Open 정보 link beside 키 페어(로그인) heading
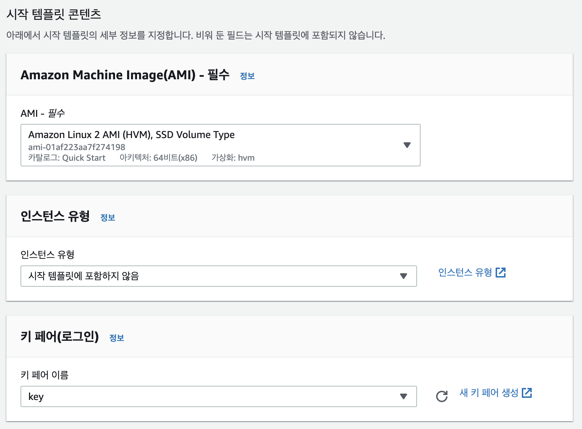 (116, 338)
